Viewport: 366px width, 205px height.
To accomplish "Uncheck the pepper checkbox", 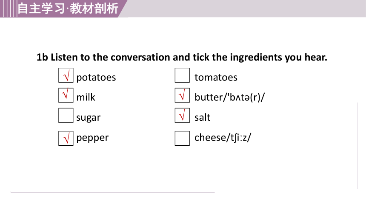I will click(66, 139).
